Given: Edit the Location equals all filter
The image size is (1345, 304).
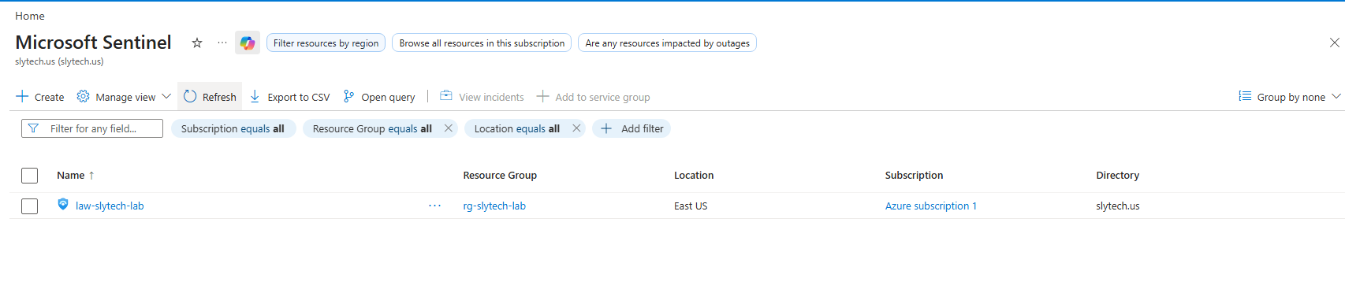Looking at the screenshot, I should [517, 128].
